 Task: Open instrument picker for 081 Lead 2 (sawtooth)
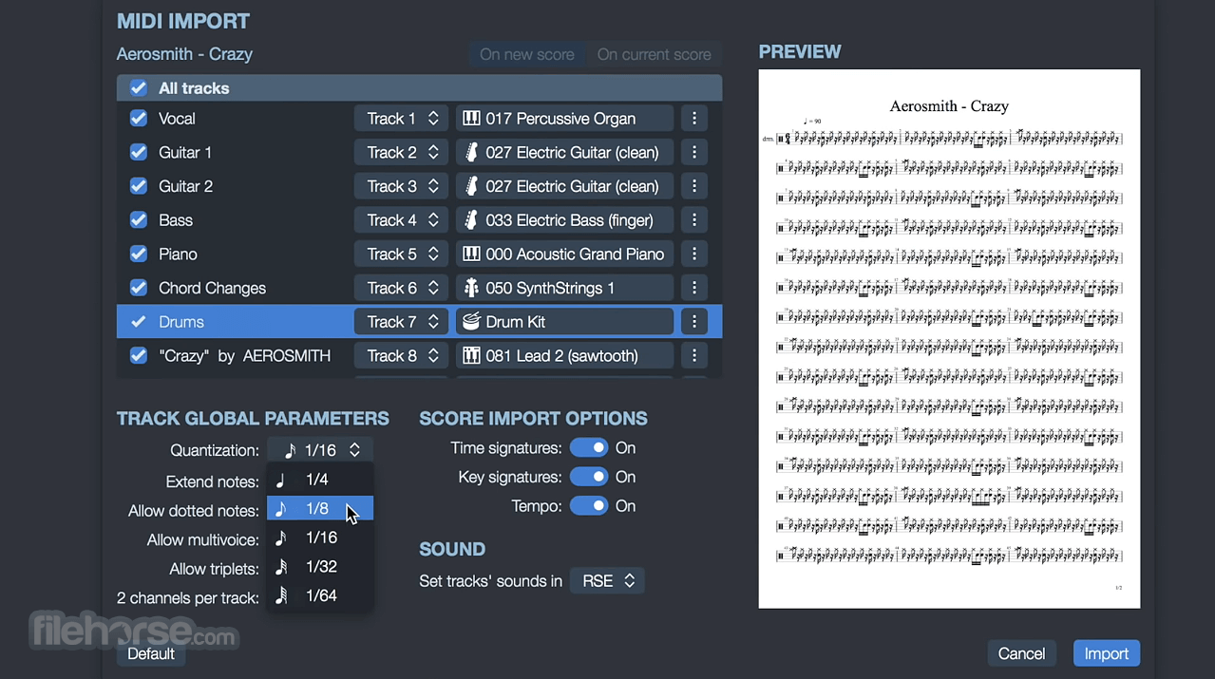coord(564,356)
